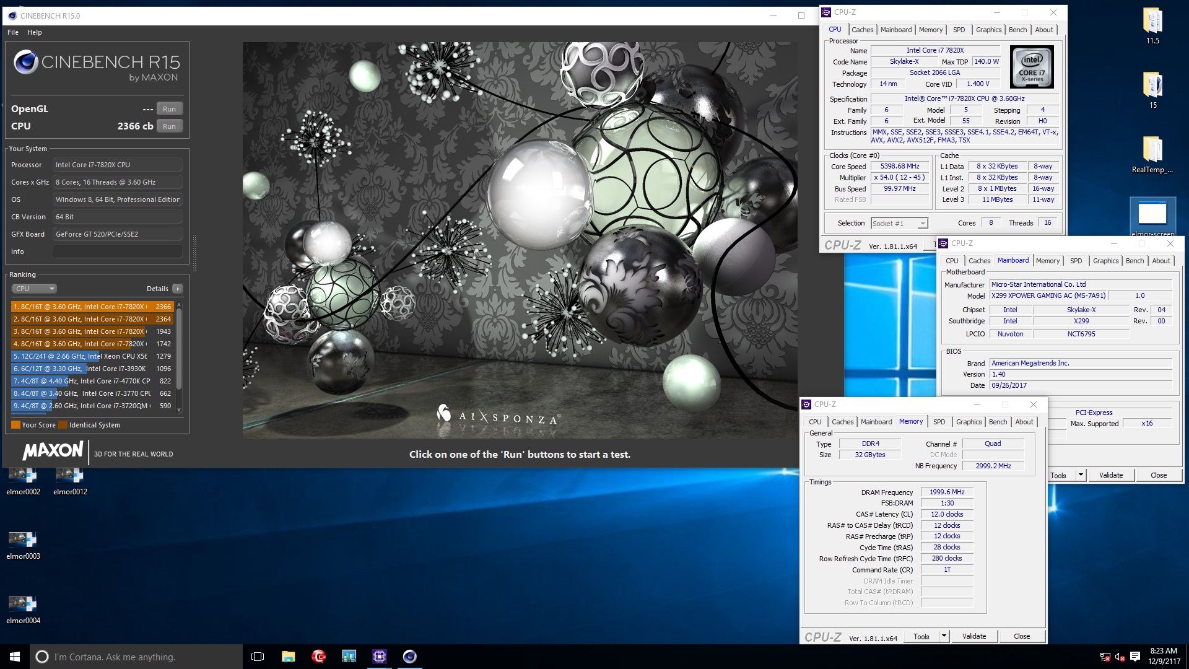Viewport: 1189px width, 669px height.
Task: Click the red C app taskbar icon
Action: (x=318, y=657)
